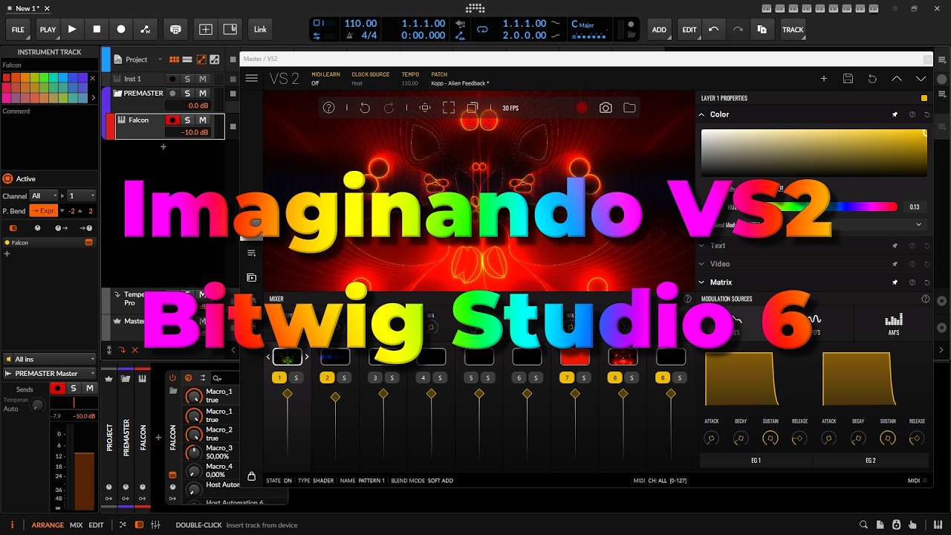Pin the Color section
This screenshot has width=951, height=535.
895,114
